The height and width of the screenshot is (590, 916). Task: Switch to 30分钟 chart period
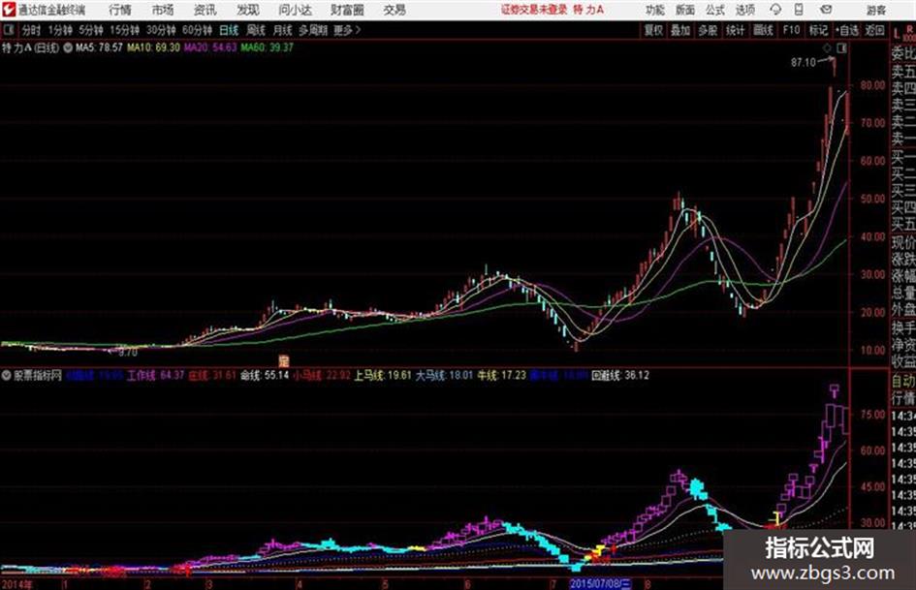(161, 30)
